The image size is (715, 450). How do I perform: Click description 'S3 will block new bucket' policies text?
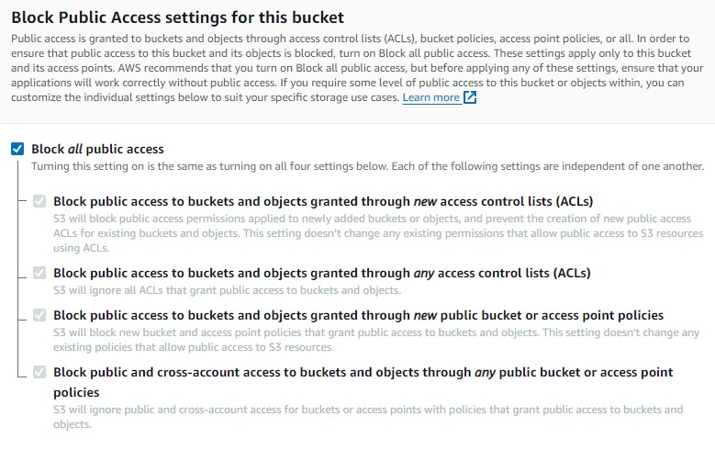pos(376,340)
